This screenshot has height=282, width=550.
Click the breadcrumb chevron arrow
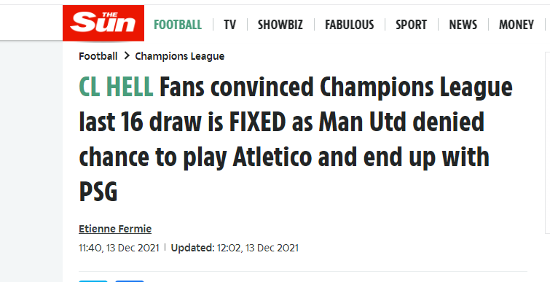[x=127, y=56]
